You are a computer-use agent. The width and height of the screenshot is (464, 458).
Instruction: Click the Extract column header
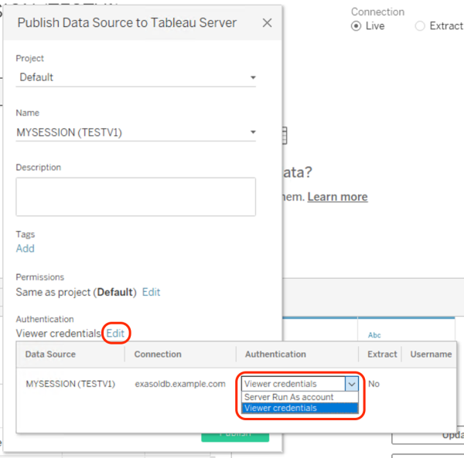[x=382, y=355]
